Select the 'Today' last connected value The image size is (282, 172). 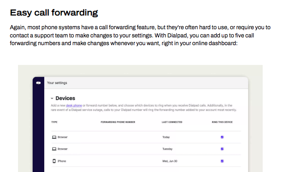(x=166, y=137)
